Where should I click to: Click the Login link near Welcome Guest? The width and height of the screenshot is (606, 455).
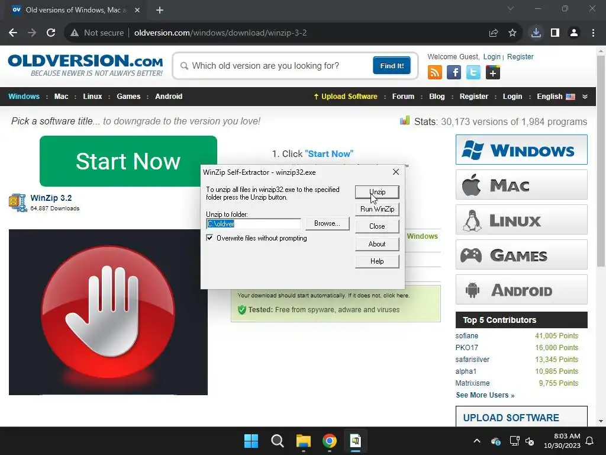(x=492, y=56)
